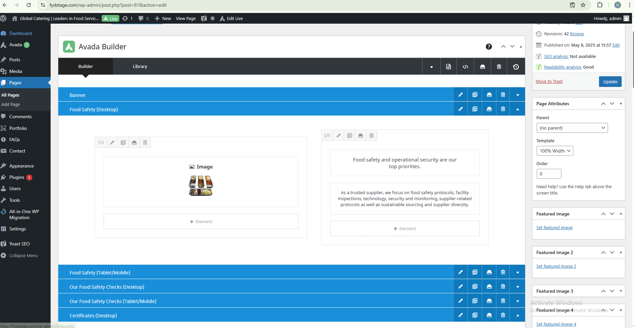The image size is (634, 328).
Task: Edit the 2/5 column settings pencil
Action: [x=338, y=136]
